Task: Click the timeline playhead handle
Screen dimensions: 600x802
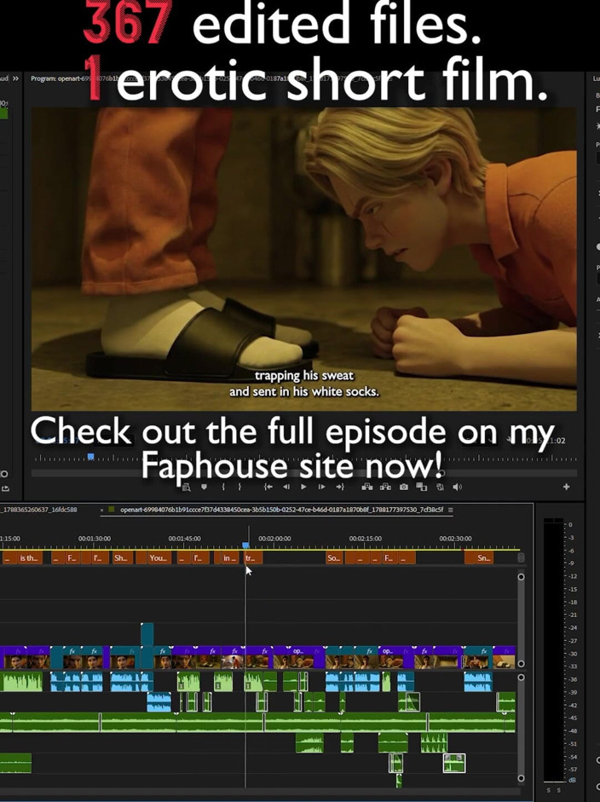Action: tap(245, 545)
